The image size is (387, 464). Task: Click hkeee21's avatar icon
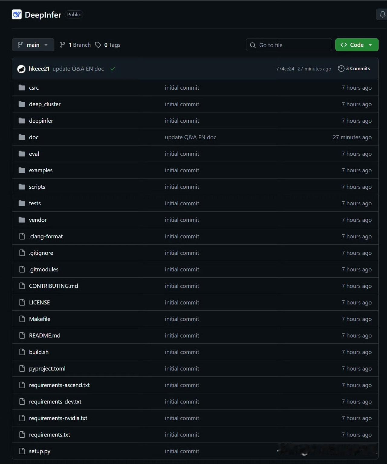coord(21,69)
